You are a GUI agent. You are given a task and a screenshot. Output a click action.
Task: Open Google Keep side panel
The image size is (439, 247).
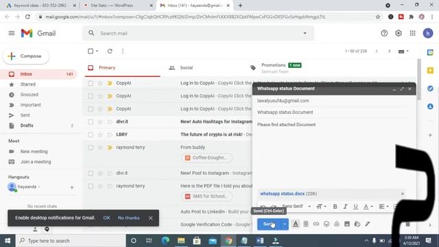[x=430, y=71]
